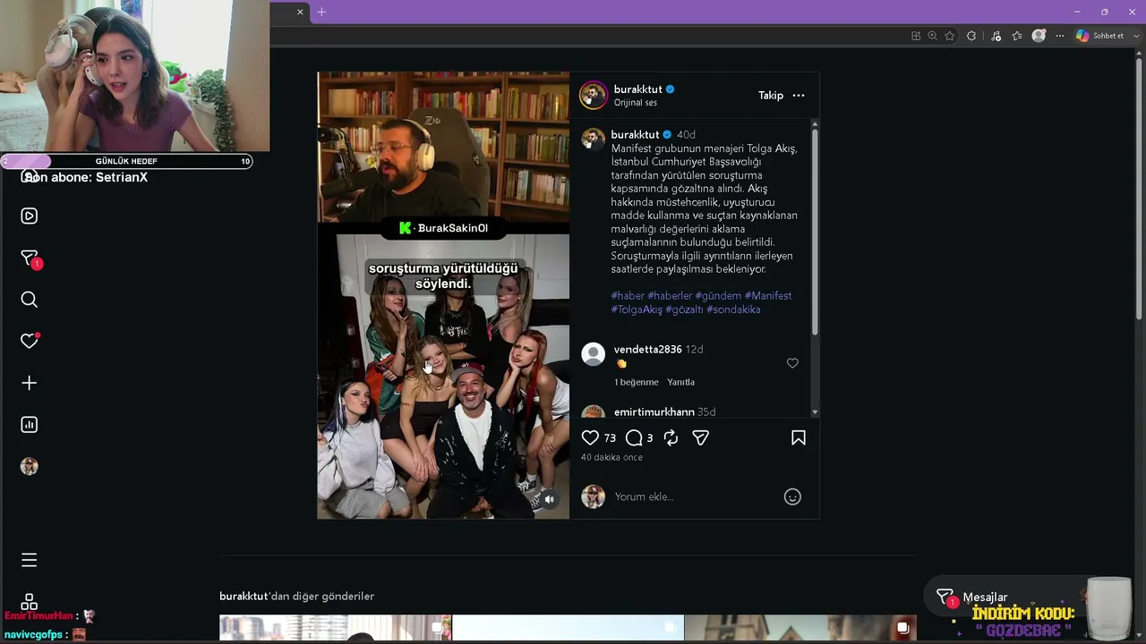Open the browser zoom magnifier icon
Image resolution: width=1146 pixels, height=644 pixels.
[x=933, y=36]
